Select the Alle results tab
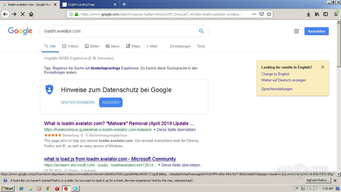 [x=50, y=46]
